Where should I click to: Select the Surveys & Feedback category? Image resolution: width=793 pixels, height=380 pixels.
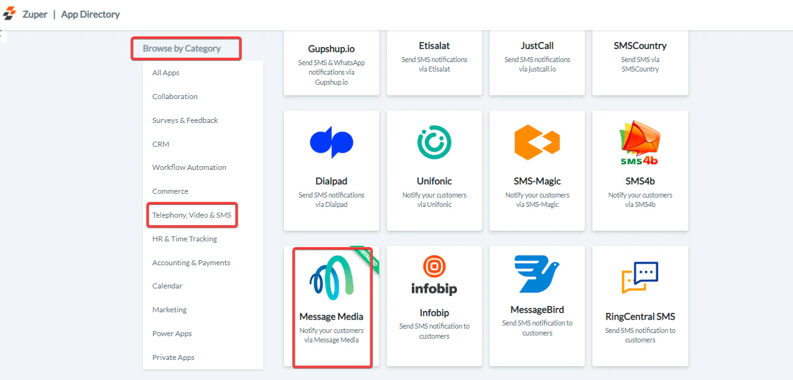pyautogui.click(x=185, y=120)
